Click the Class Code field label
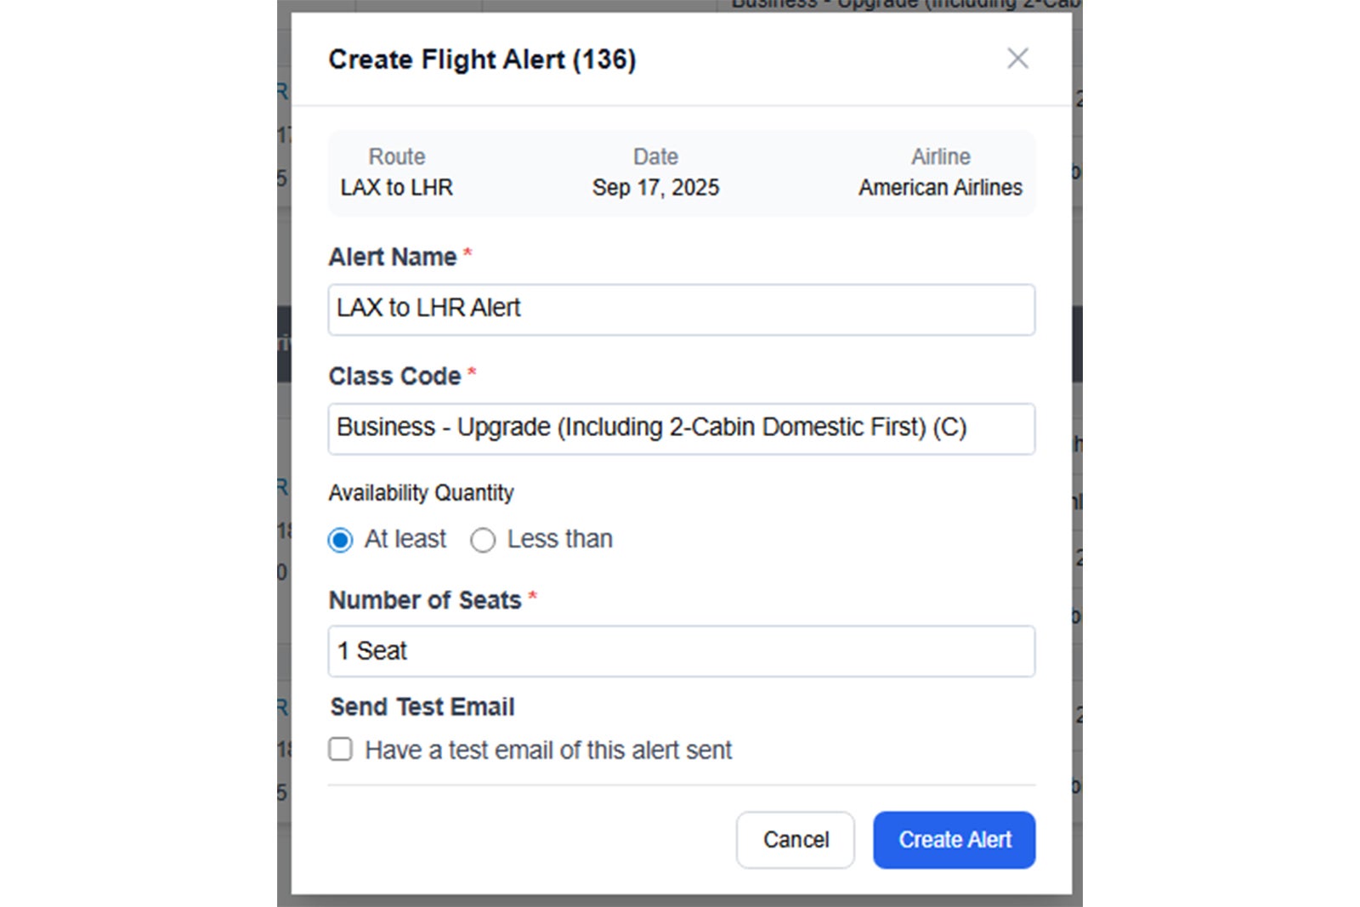 (395, 376)
